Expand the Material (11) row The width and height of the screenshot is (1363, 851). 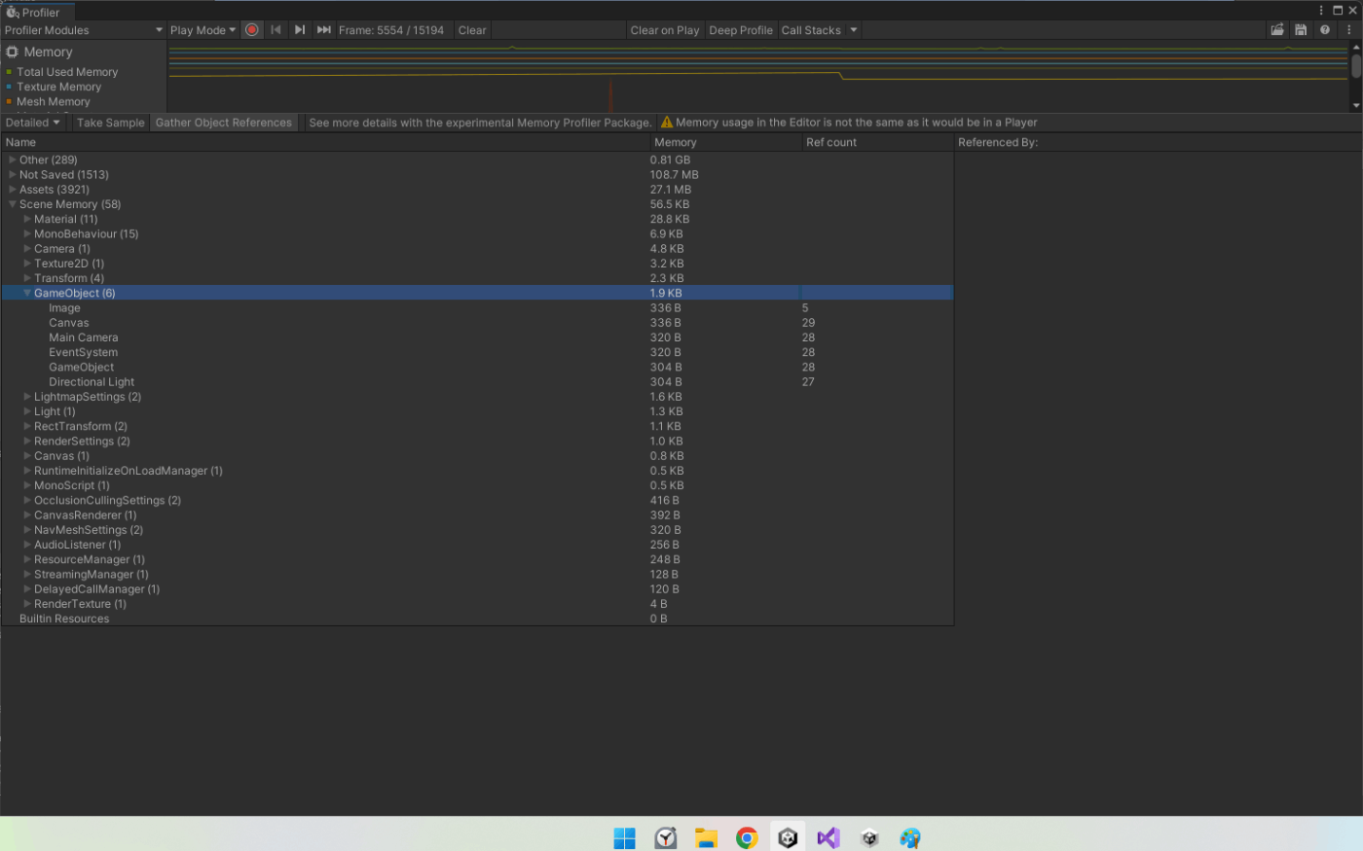[27, 219]
